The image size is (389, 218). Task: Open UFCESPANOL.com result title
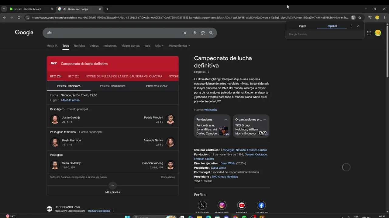pyautogui.click(x=67, y=207)
